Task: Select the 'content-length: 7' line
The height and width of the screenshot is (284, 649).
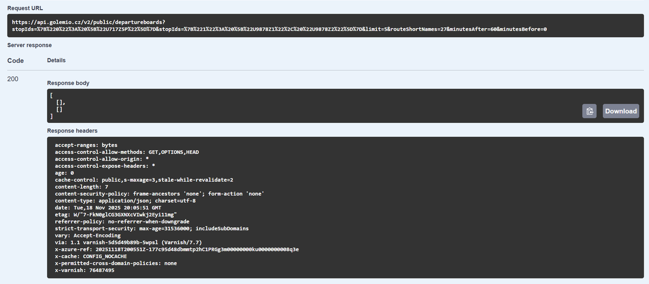Action: click(82, 187)
